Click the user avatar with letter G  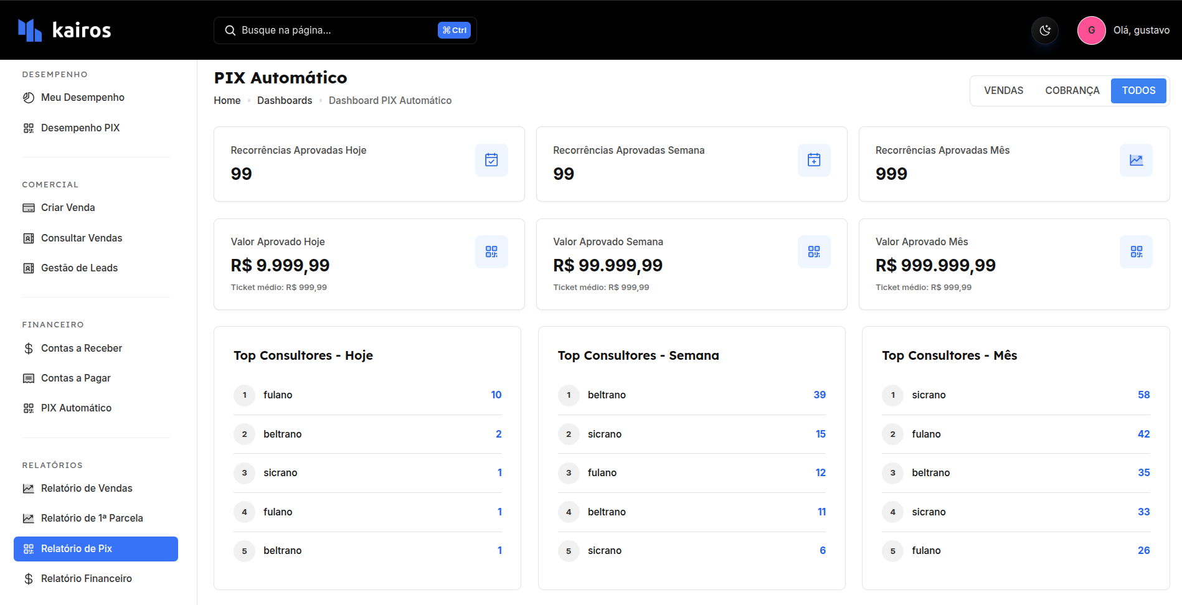(x=1091, y=30)
